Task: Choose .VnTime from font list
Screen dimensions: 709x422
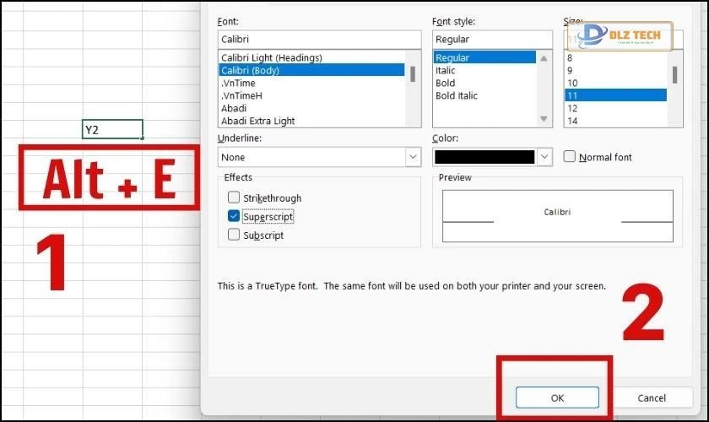Action: 238,83
